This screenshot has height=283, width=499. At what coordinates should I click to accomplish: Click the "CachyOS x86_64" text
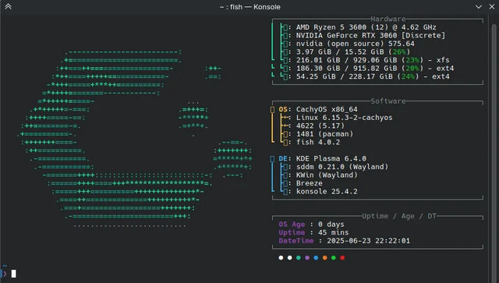click(x=327, y=109)
